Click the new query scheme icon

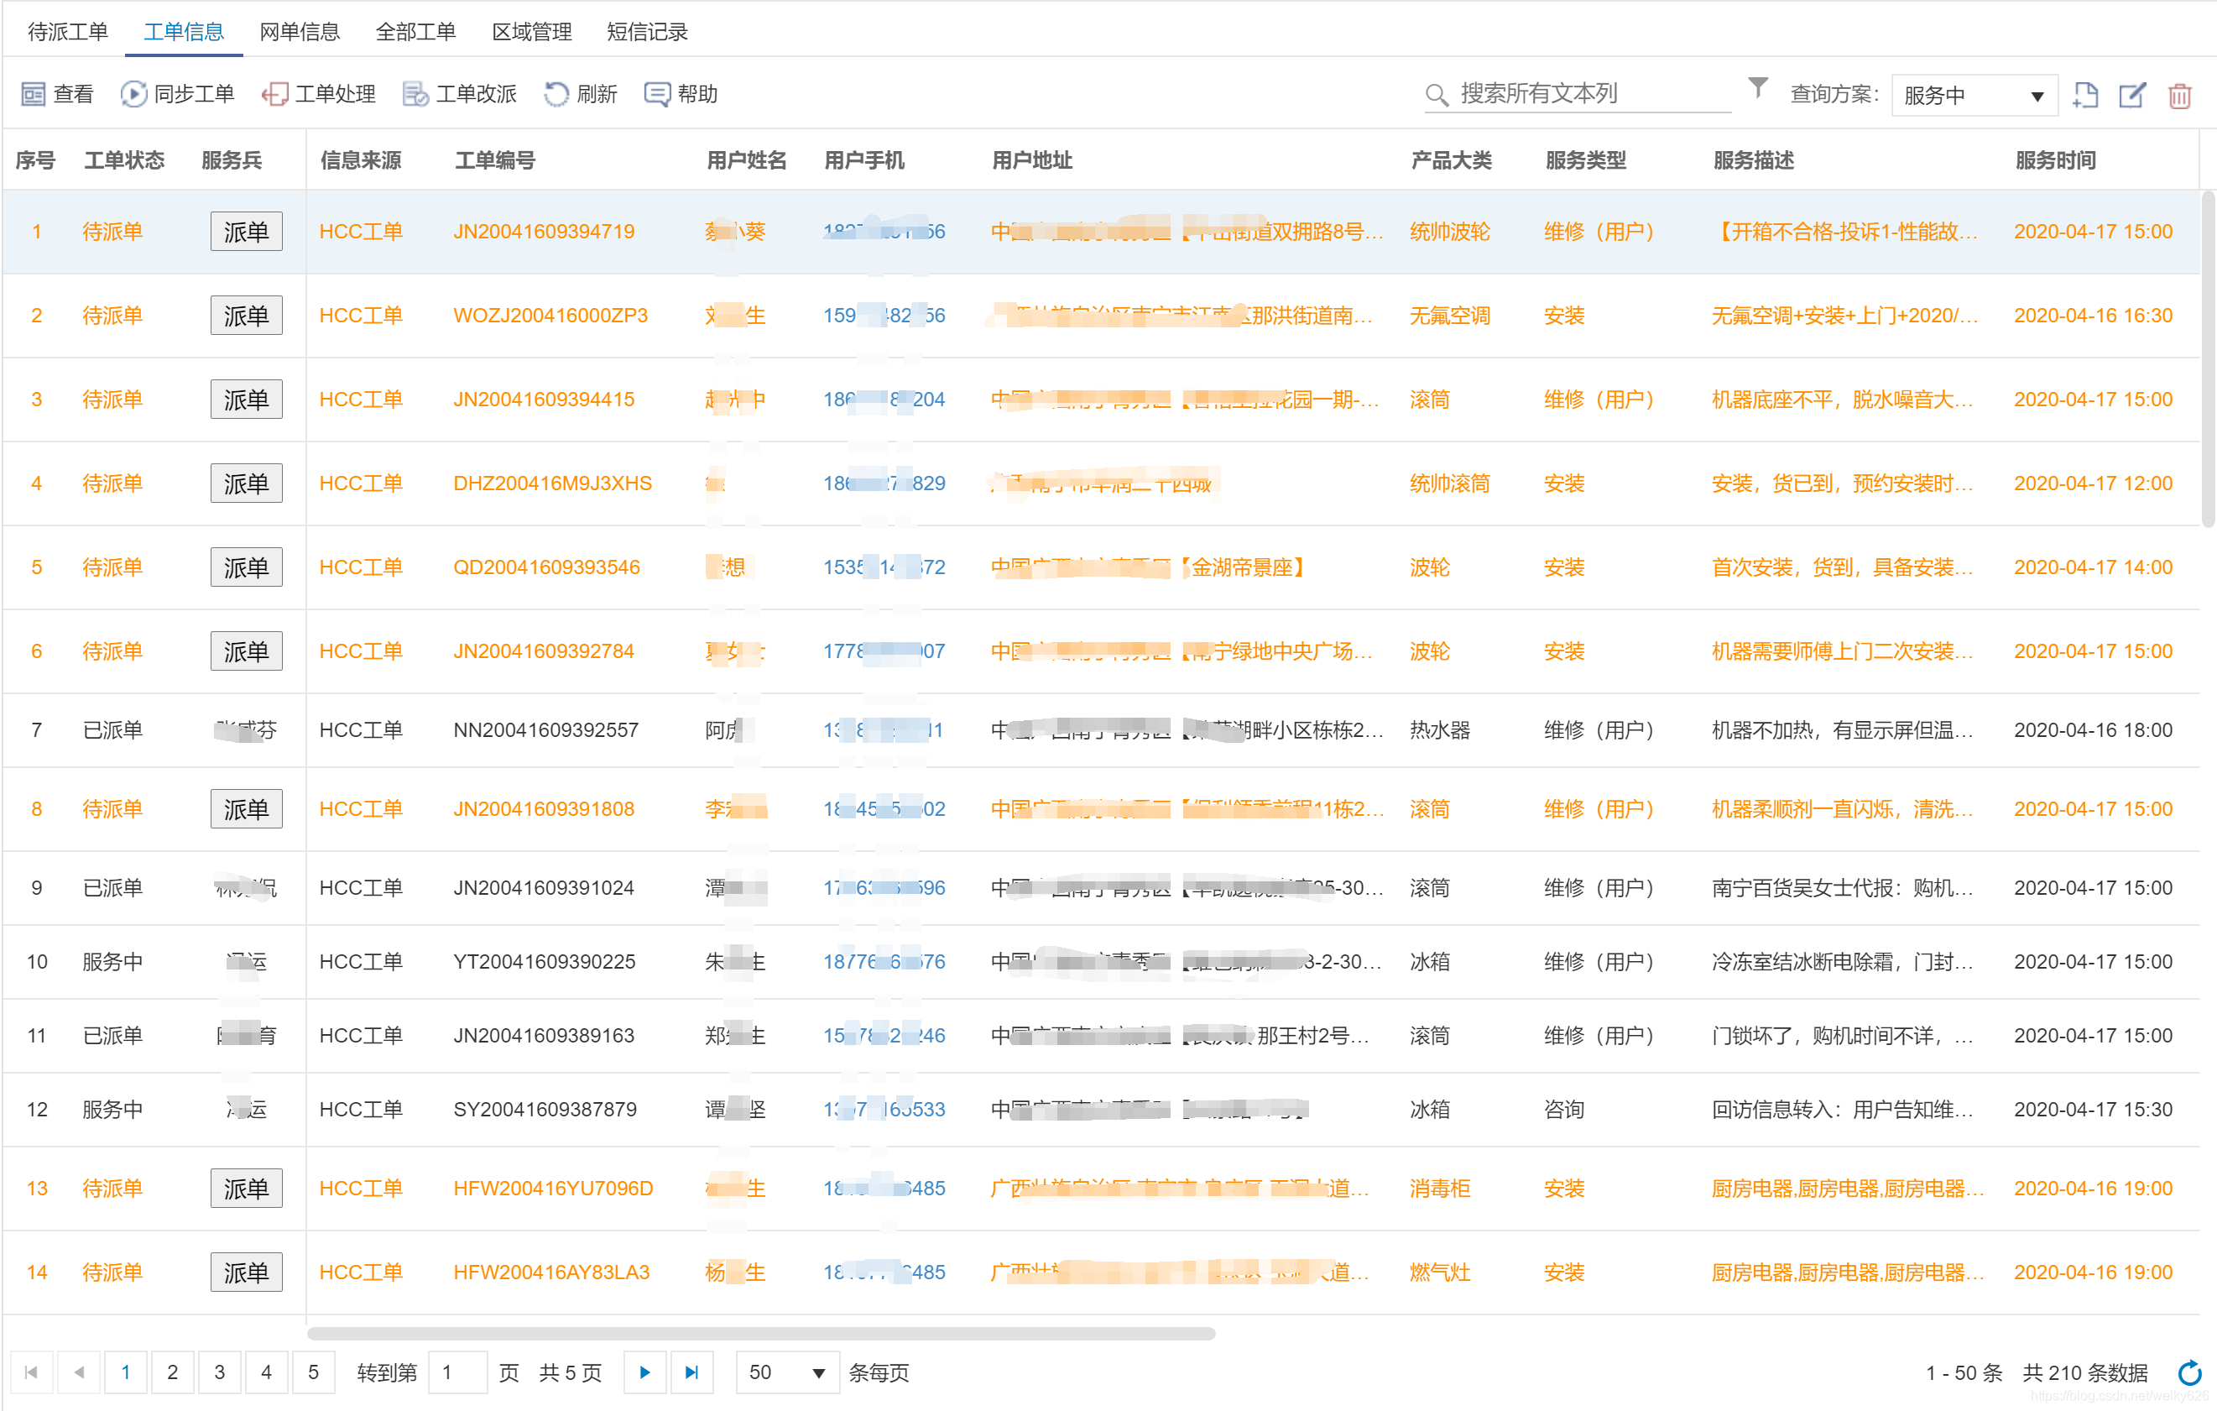tap(2085, 96)
